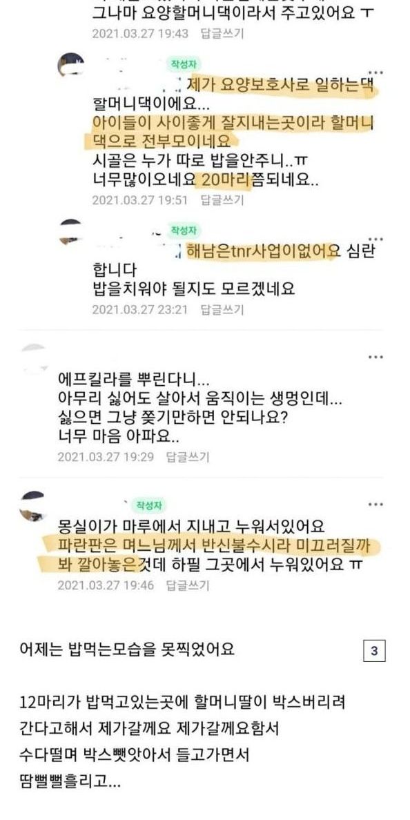Click the numbered box showing 3
Viewport: 410px width, 820px height.
click(x=374, y=651)
